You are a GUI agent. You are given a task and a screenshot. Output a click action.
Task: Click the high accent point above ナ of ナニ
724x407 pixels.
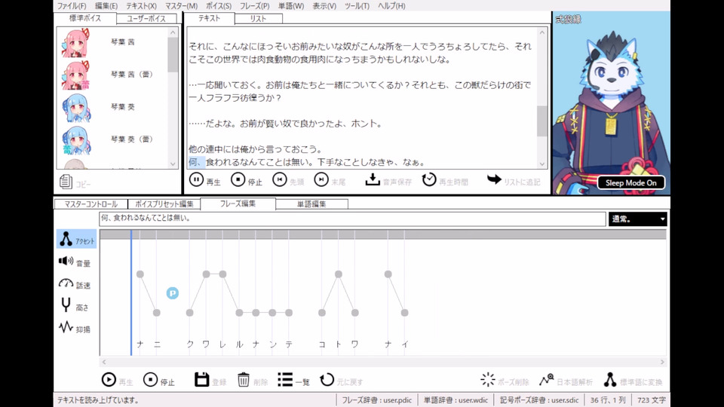pos(140,274)
